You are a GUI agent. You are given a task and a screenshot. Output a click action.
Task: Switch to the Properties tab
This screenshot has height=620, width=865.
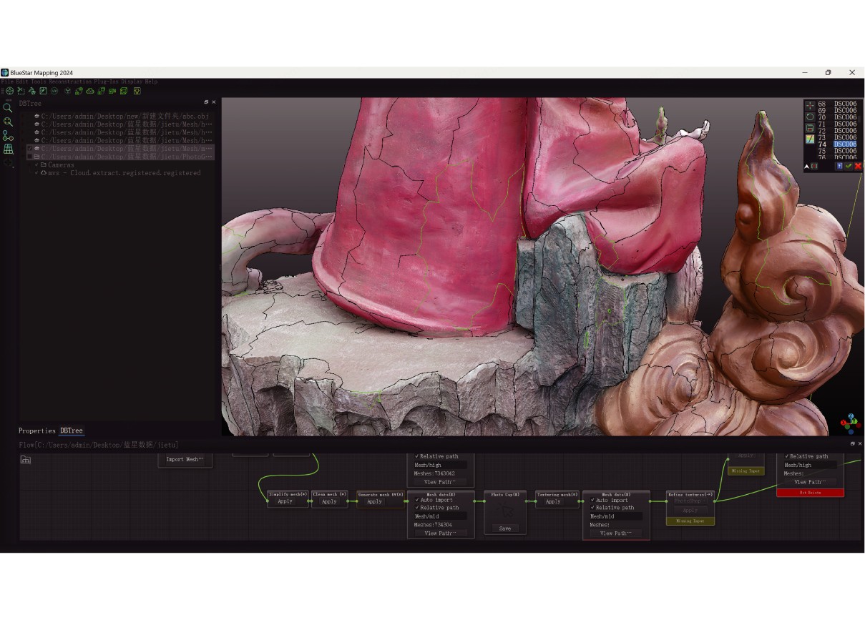click(x=37, y=430)
